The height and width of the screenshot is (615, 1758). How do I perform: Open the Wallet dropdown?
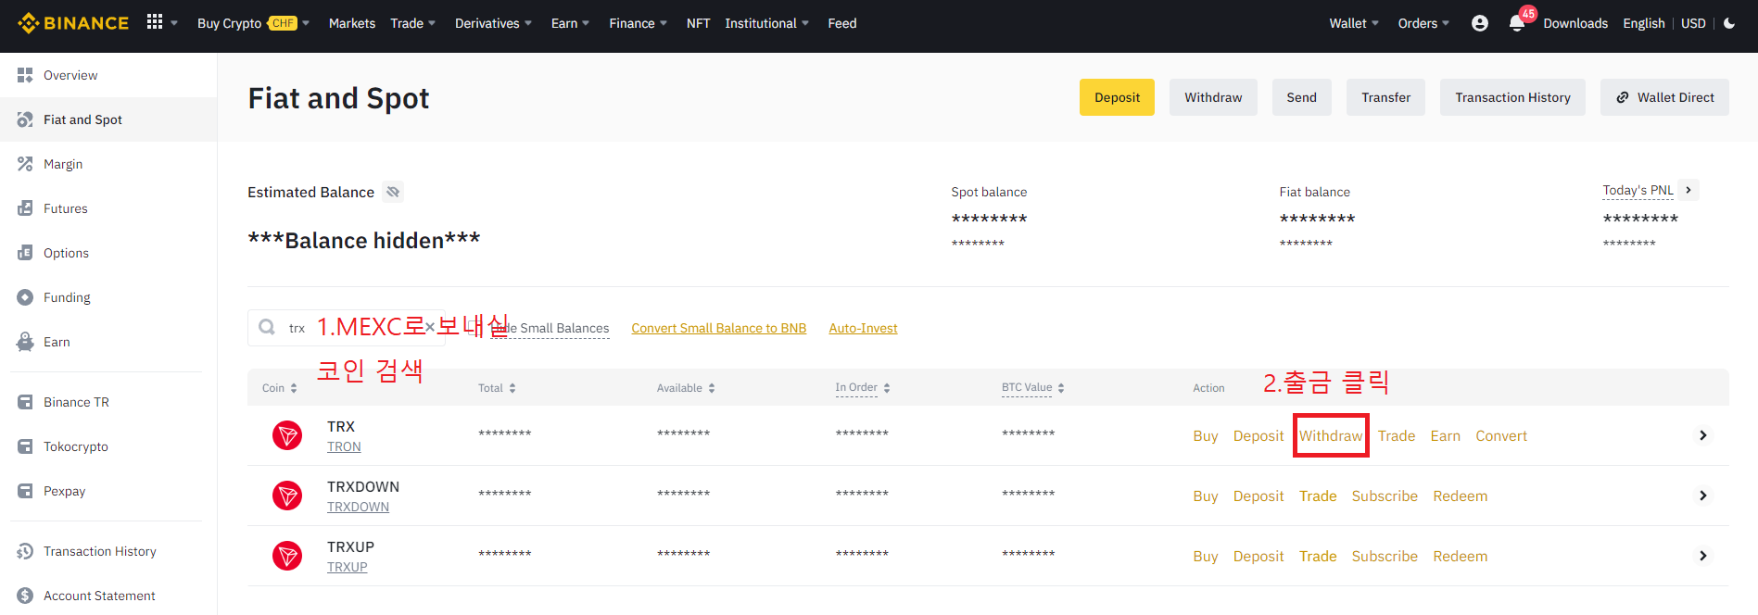tap(1354, 23)
